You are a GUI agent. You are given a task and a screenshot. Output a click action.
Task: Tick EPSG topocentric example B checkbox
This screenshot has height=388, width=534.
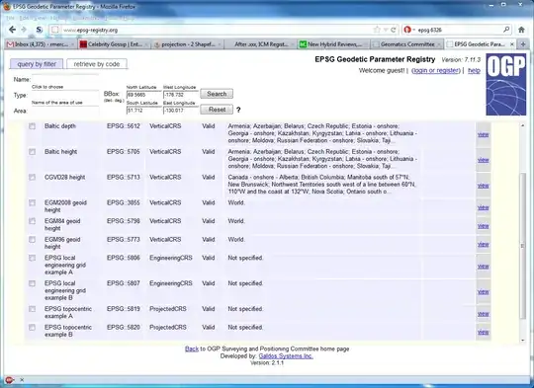(32, 328)
